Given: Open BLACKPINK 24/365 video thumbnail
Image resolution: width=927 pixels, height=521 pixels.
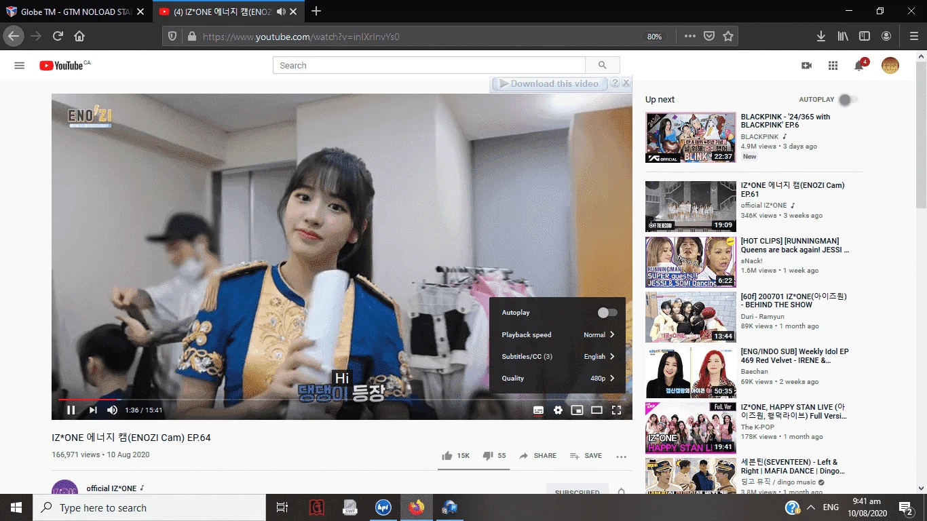Looking at the screenshot, I should [x=691, y=137].
